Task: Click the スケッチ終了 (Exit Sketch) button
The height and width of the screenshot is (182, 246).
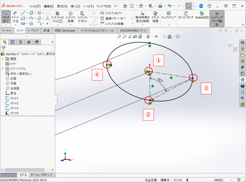Action: pos(6,17)
